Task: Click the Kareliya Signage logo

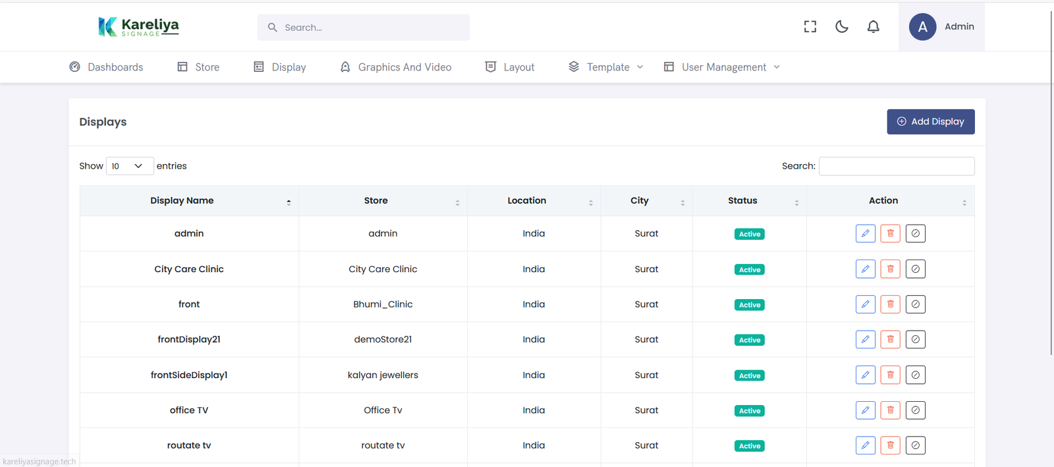Action: pyautogui.click(x=138, y=27)
